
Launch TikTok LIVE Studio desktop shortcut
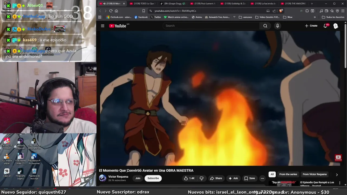[x=7, y=144]
